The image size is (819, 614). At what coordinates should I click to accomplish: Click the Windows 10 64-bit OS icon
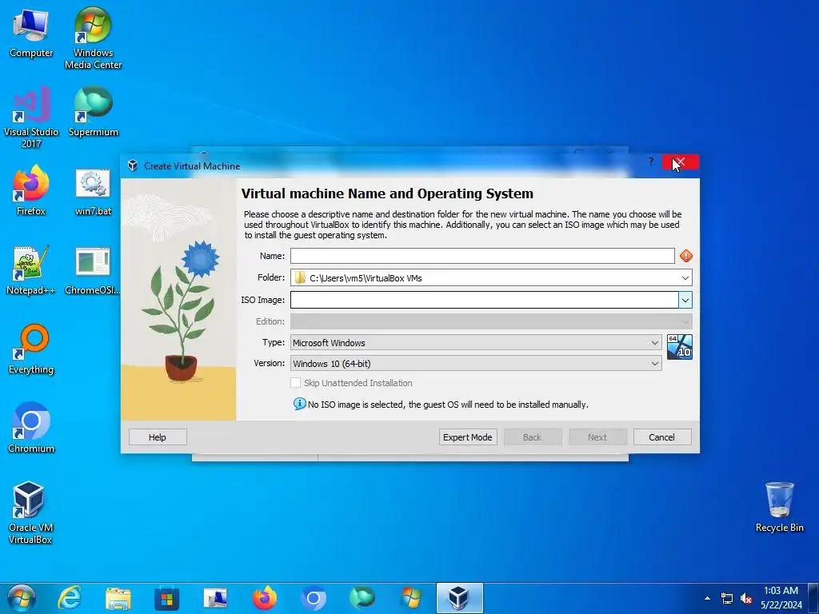pyautogui.click(x=680, y=347)
